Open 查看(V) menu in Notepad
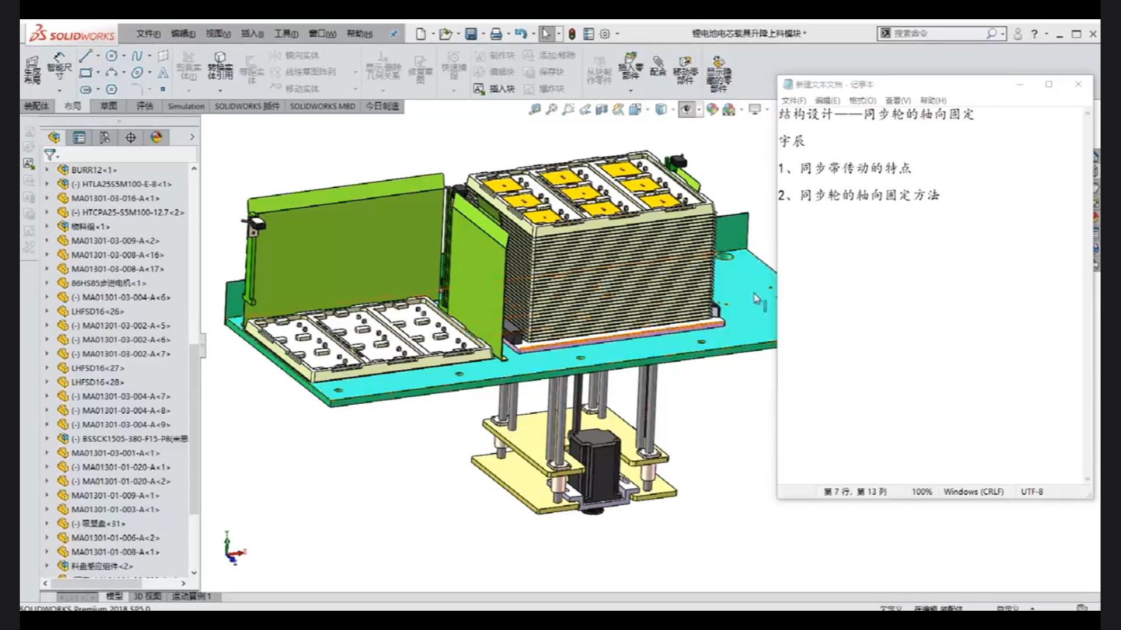1121x630 pixels. click(898, 100)
